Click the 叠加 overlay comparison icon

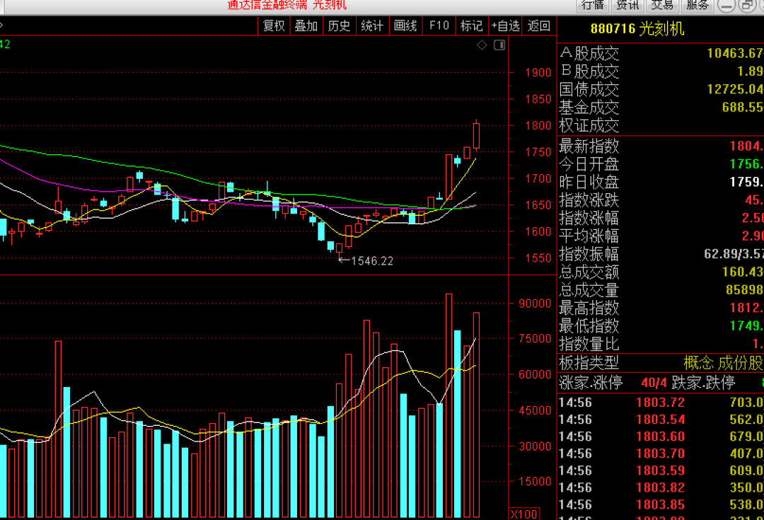tap(306, 25)
